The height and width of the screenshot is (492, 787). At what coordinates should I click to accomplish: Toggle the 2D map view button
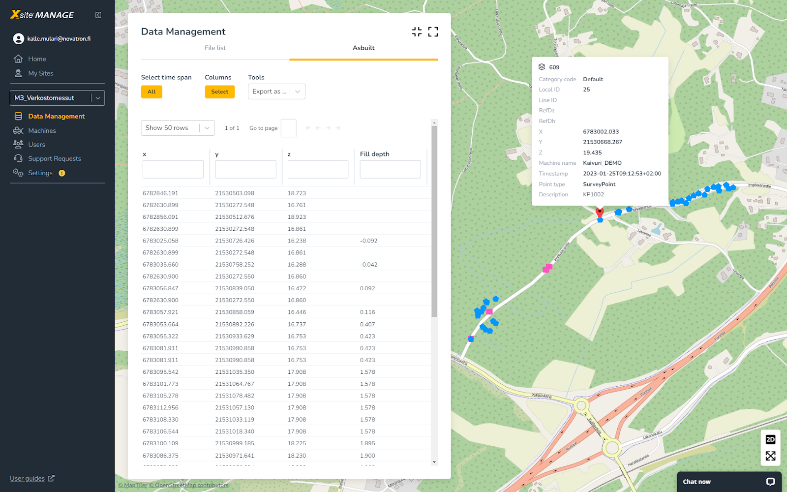pyautogui.click(x=770, y=439)
